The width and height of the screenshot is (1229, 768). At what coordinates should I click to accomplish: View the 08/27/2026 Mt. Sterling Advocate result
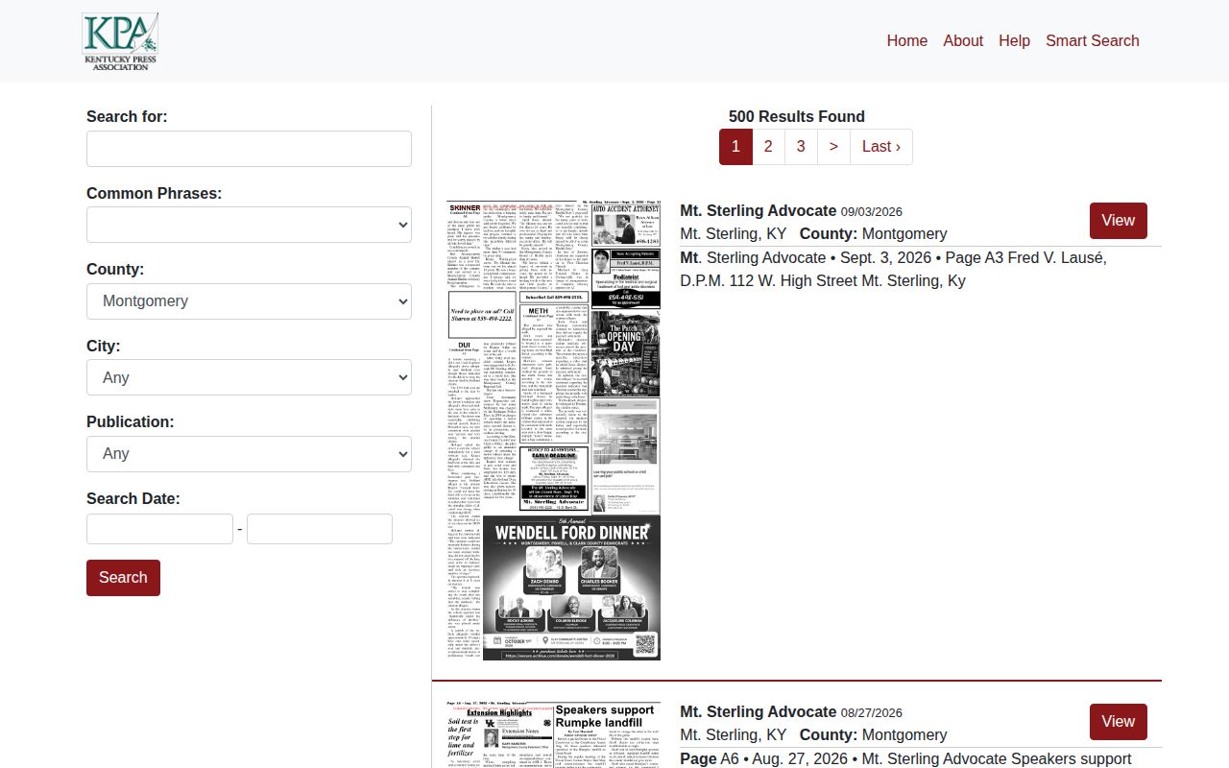click(x=1119, y=722)
